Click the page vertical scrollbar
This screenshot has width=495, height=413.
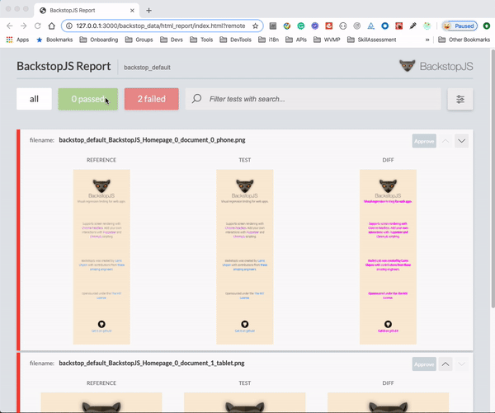pos(493,178)
